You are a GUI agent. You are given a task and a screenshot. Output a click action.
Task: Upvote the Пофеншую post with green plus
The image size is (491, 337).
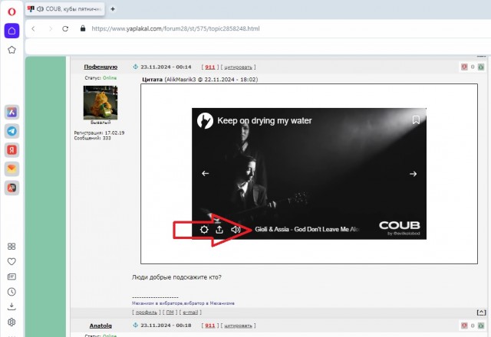point(481,67)
